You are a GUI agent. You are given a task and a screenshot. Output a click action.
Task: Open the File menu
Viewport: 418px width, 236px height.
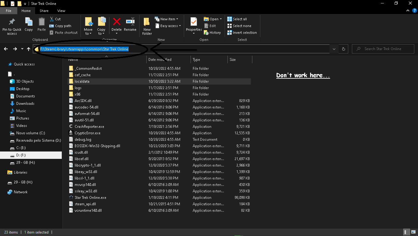(9, 11)
